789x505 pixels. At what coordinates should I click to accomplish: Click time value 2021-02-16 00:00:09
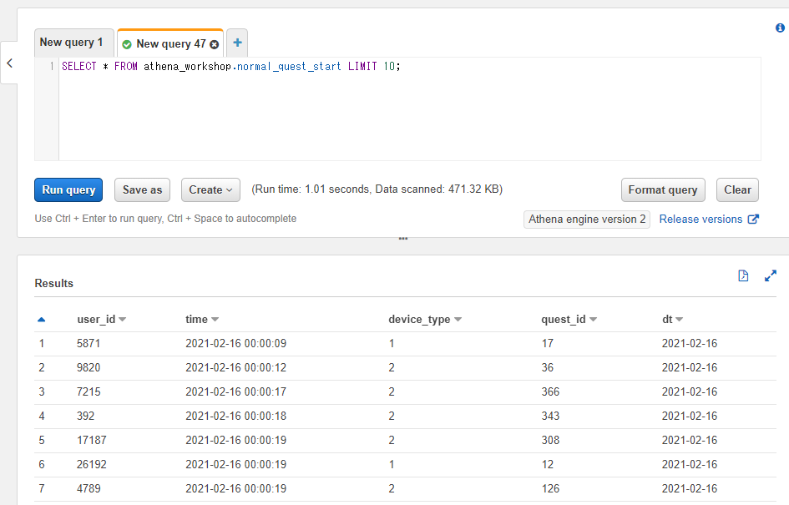click(x=236, y=344)
